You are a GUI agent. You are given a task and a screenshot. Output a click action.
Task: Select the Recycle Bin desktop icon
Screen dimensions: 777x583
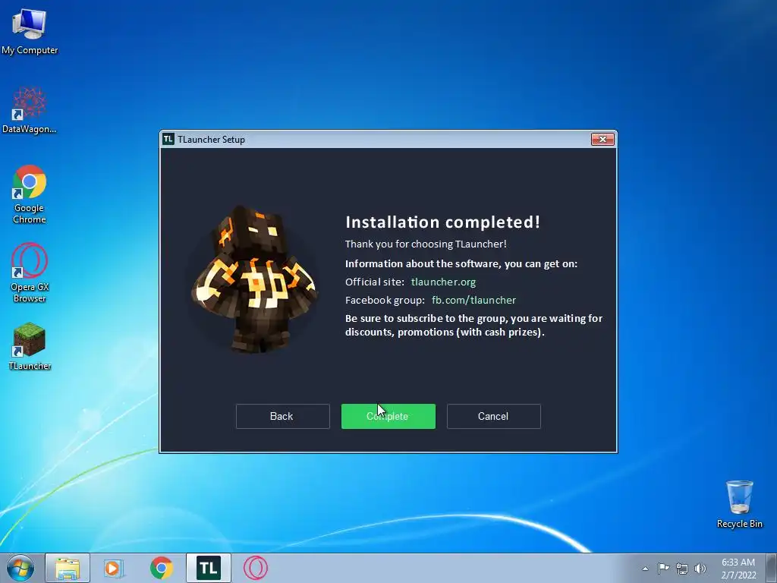click(x=739, y=504)
